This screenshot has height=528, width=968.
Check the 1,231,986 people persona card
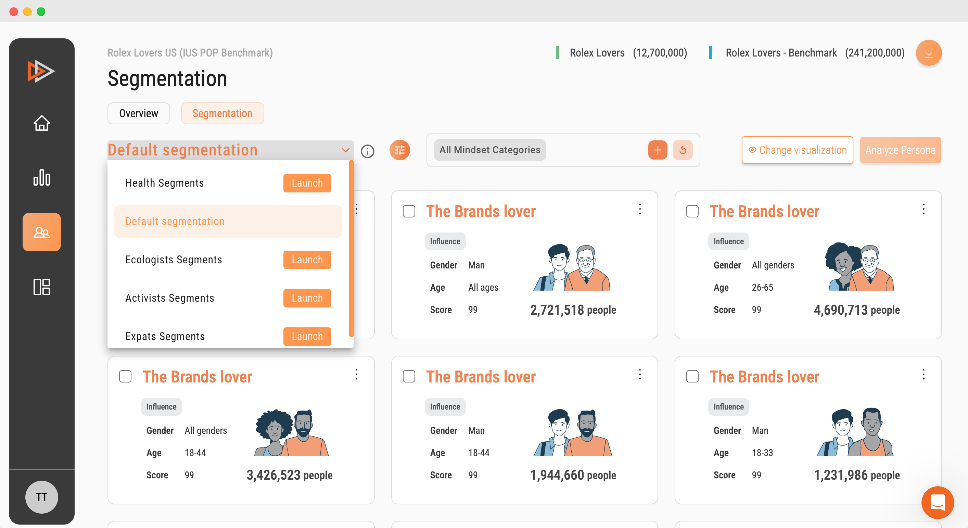click(x=692, y=376)
